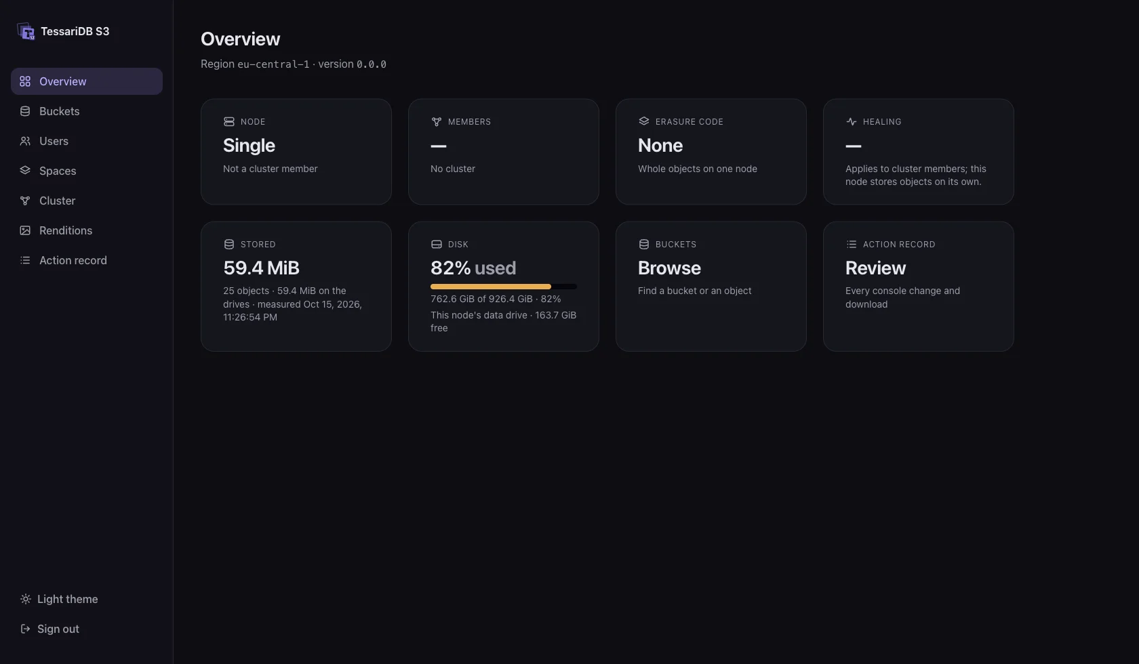The width and height of the screenshot is (1139, 664).
Task: Click the database icon on the Stored card
Action: (x=229, y=245)
